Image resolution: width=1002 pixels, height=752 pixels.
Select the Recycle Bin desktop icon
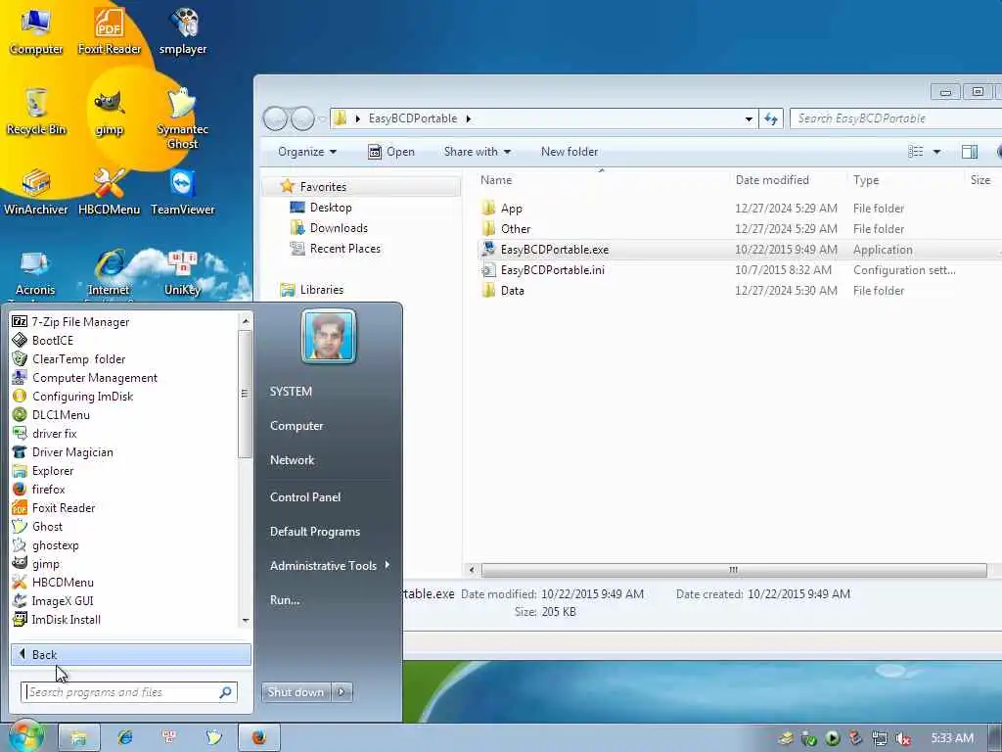pyautogui.click(x=36, y=112)
